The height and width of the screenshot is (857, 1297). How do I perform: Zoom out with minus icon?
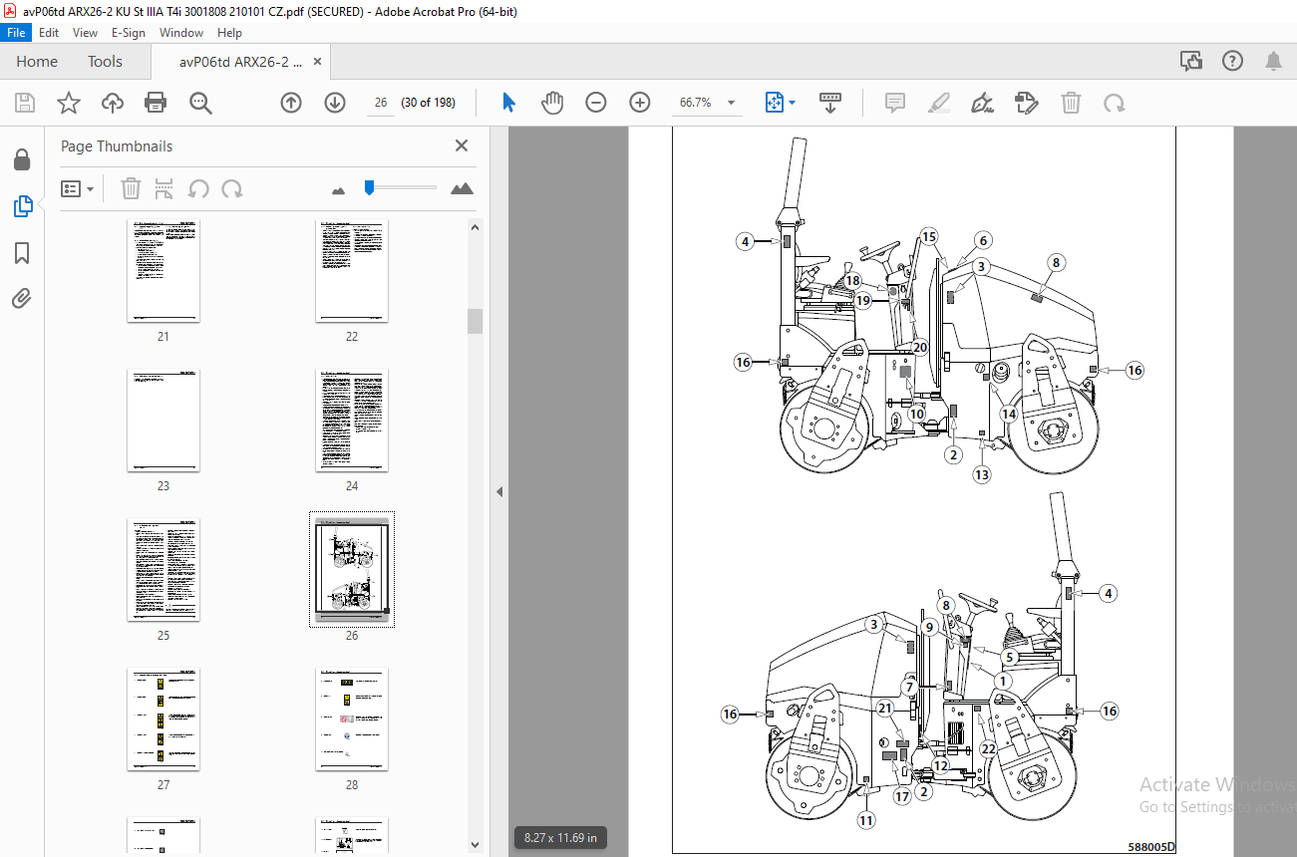tap(596, 103)
